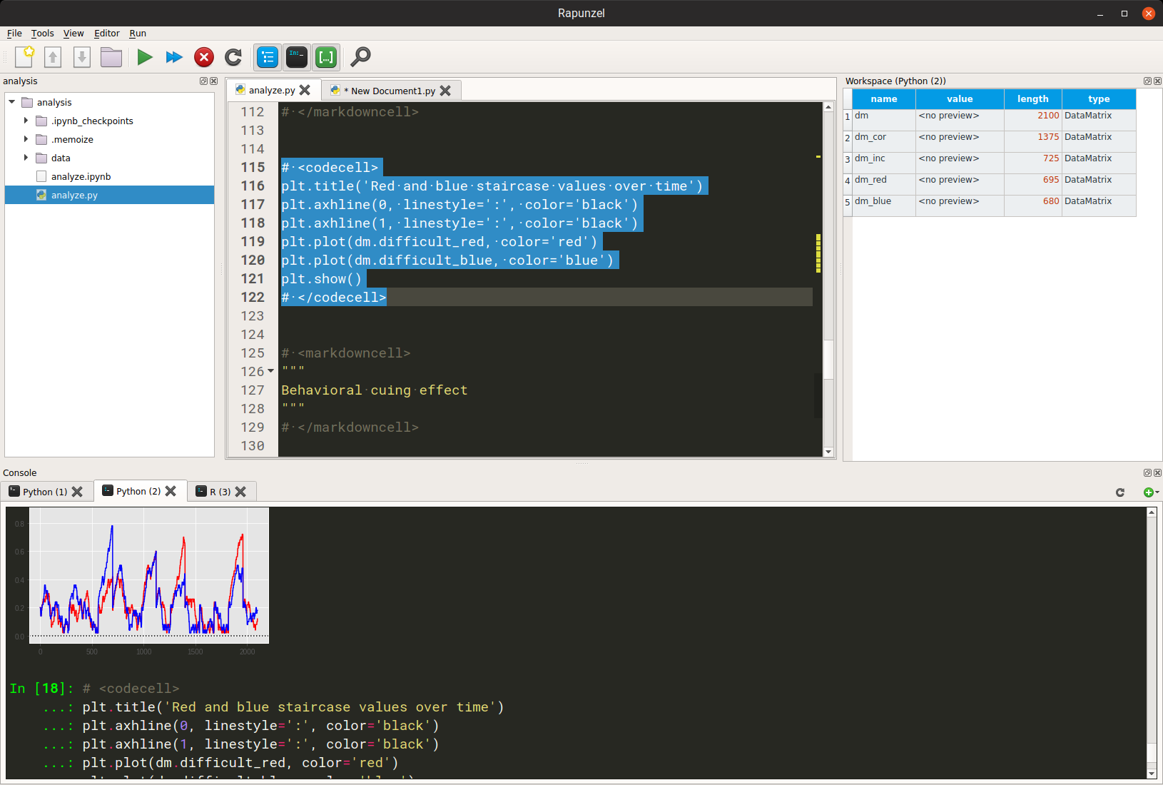Toggle the outline overview toolbar icon
The height and width of the screenshot is (785, 1163).
click(268, 57)
